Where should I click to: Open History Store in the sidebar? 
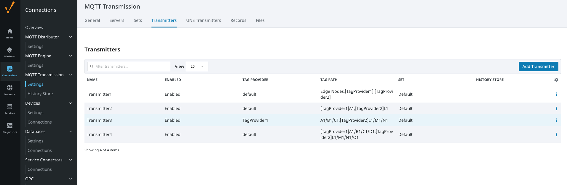(40, 94)
